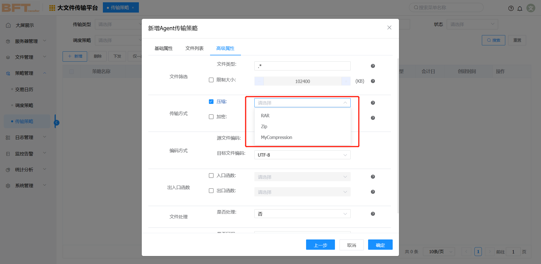The width and height of the screenshot is (541, 264).
Task: Enable the 入口函数 checkbox
Action: [211, 176]
